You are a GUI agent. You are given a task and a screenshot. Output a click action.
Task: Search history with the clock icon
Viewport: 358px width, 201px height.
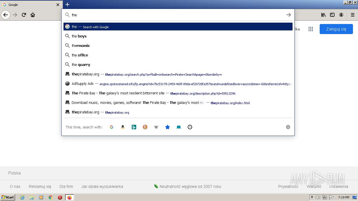coord(190,127)
